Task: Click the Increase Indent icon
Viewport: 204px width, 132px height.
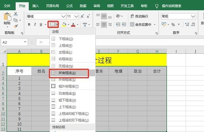Action: pos(124,24)
